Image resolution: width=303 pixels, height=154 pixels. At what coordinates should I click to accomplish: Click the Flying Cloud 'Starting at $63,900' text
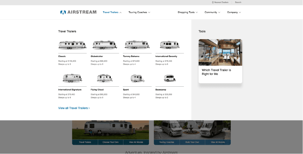click(x=99, y=94)
